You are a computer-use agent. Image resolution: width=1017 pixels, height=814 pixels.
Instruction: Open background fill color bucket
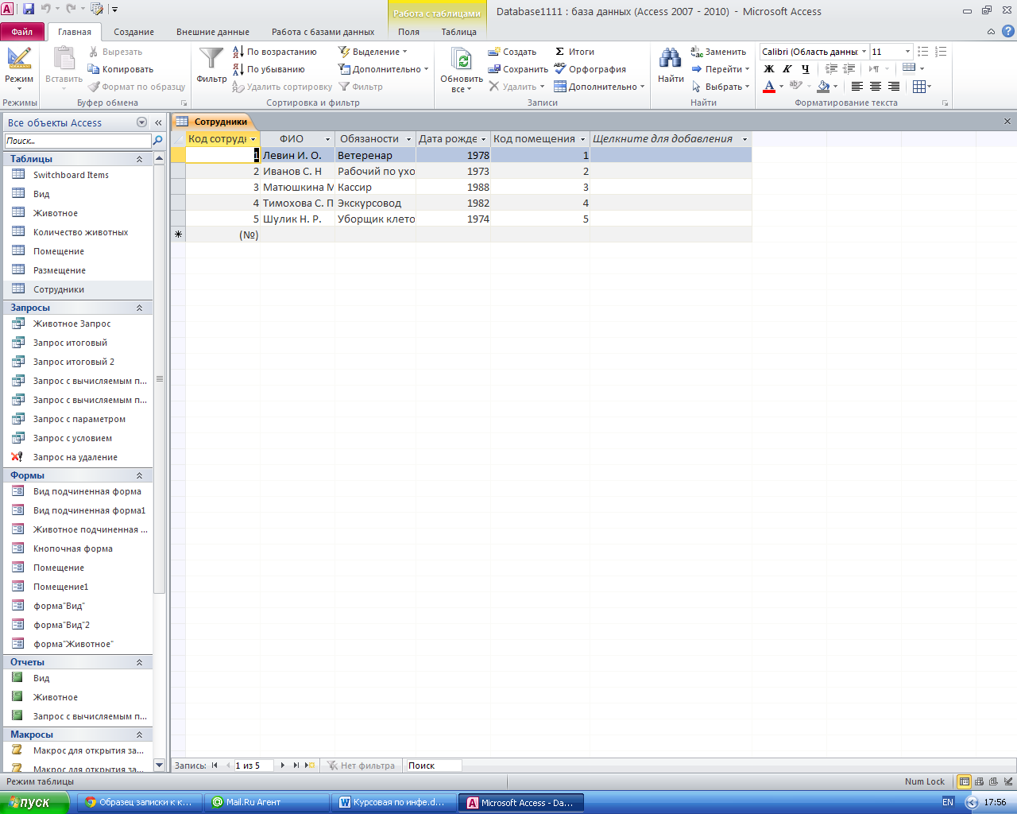pyautogui.click(x=823, y=87)
